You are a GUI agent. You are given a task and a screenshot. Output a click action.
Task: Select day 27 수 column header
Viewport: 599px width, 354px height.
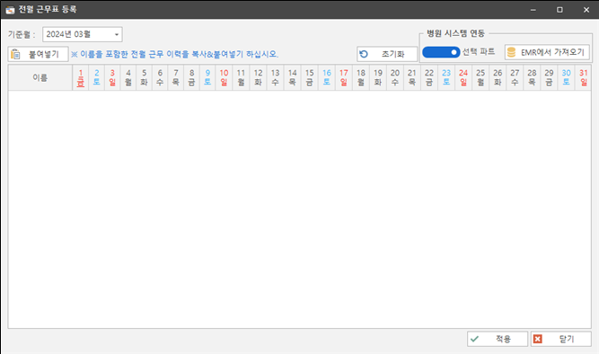coord(515,77)
